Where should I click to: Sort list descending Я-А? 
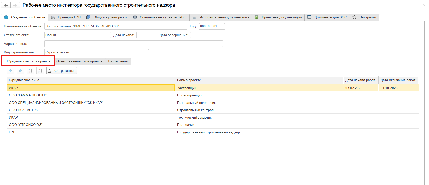pos(40,71)
